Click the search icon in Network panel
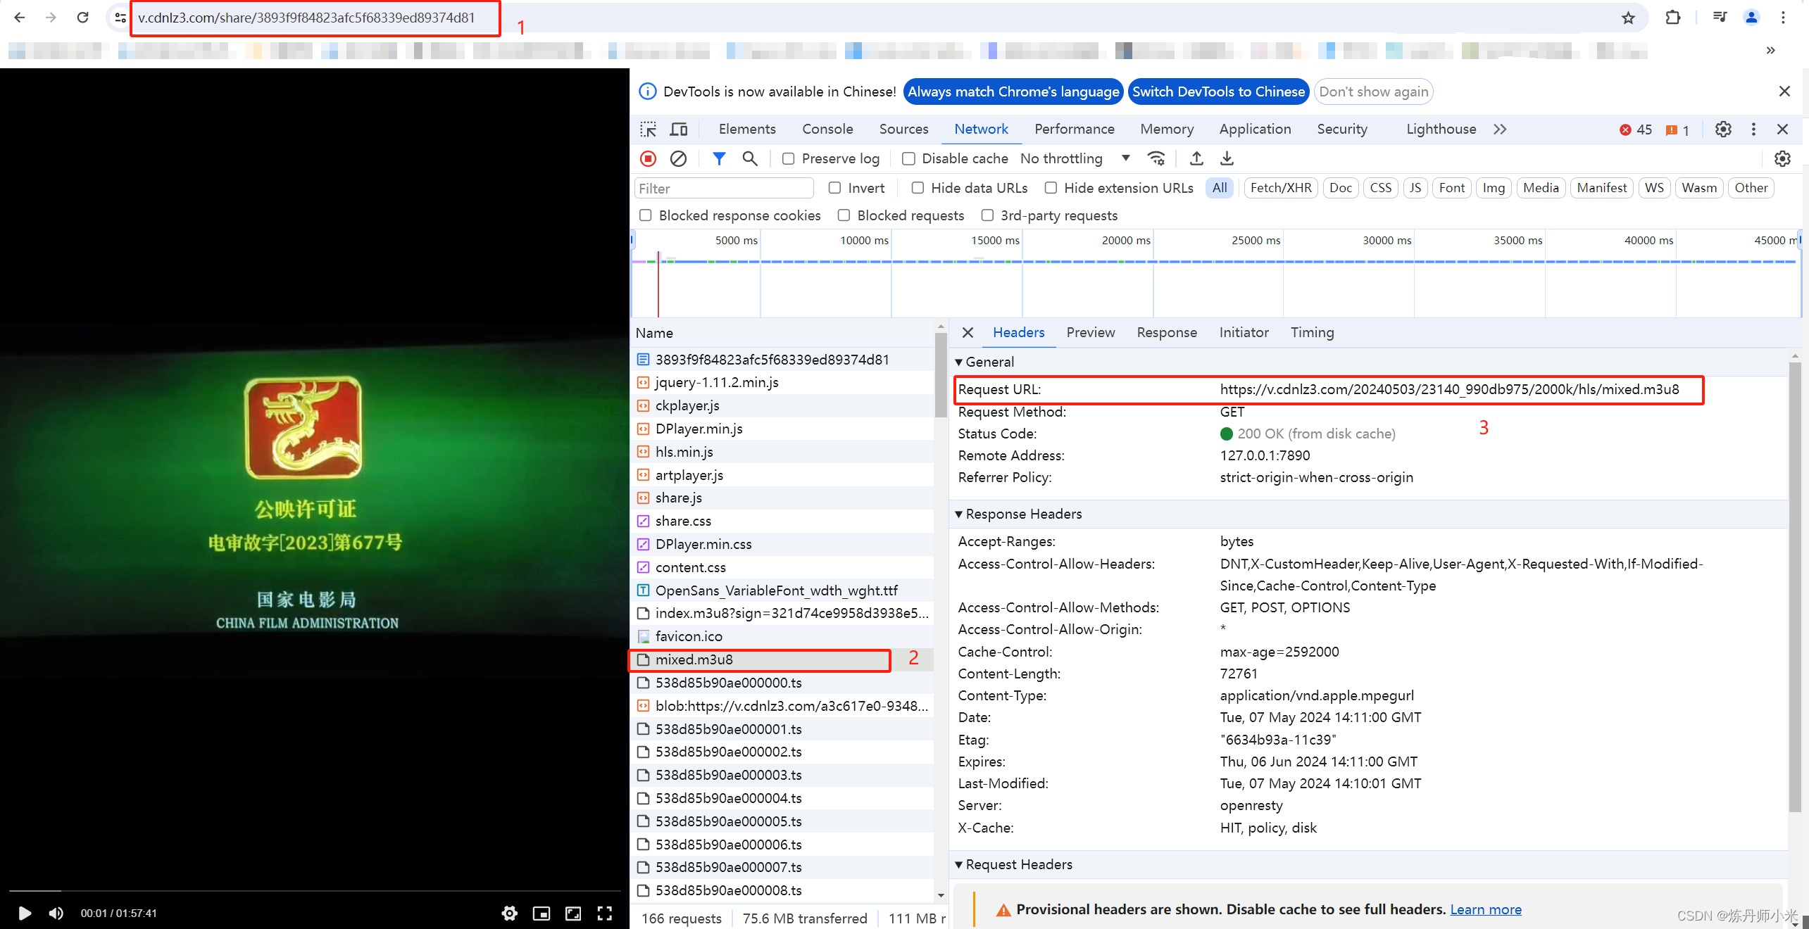This screenshot has width=1809, height=929. (749, 158)
